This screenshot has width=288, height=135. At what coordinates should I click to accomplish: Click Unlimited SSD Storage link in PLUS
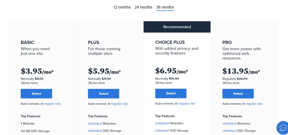(95, 131)
